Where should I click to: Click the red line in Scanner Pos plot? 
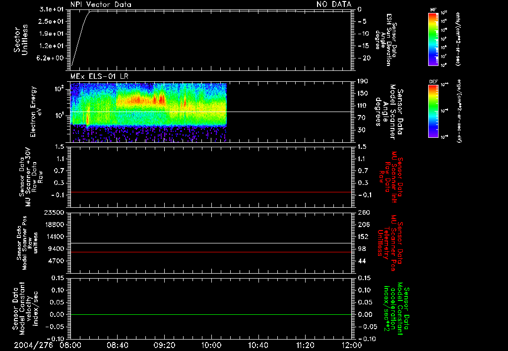[x=210, y=252]
